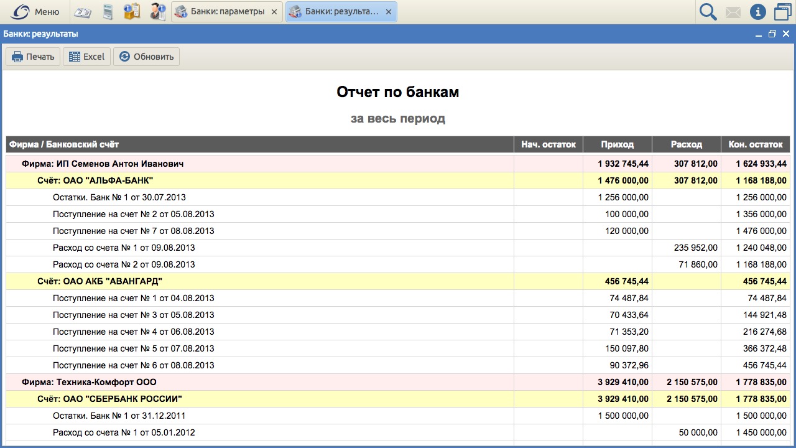Click income value 100 000,00
This screenshot has width=796, height=448.
pyautogui.click(x=627, y=214)
